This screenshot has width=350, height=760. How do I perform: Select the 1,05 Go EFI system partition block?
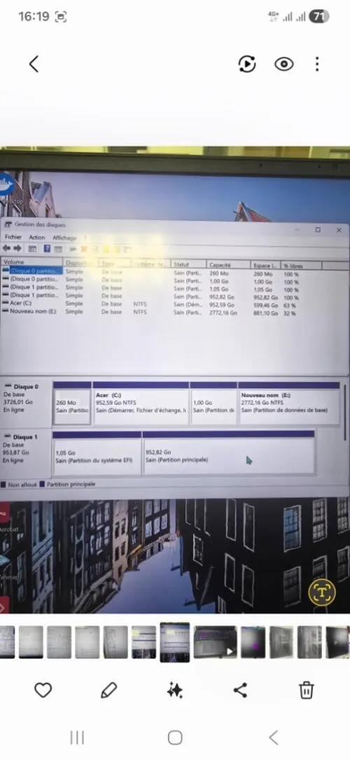97,453
